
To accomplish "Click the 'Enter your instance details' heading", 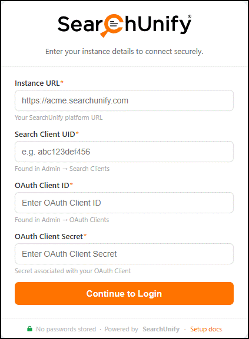I will pyautogui.click(x=124, y=52).
